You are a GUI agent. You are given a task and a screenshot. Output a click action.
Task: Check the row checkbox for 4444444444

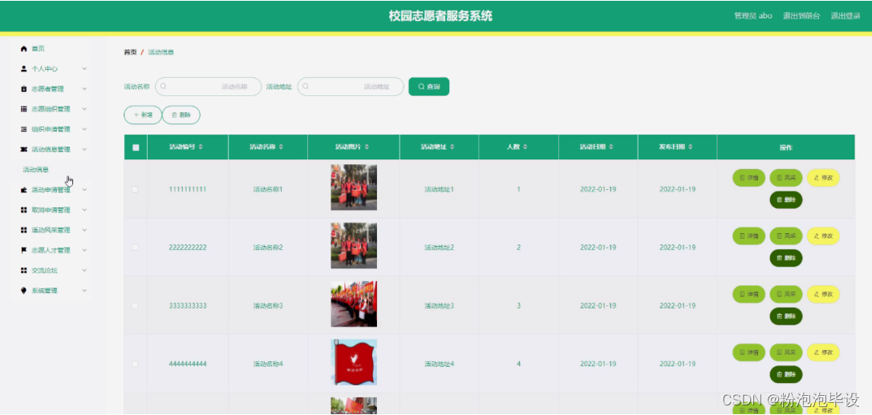135,364
